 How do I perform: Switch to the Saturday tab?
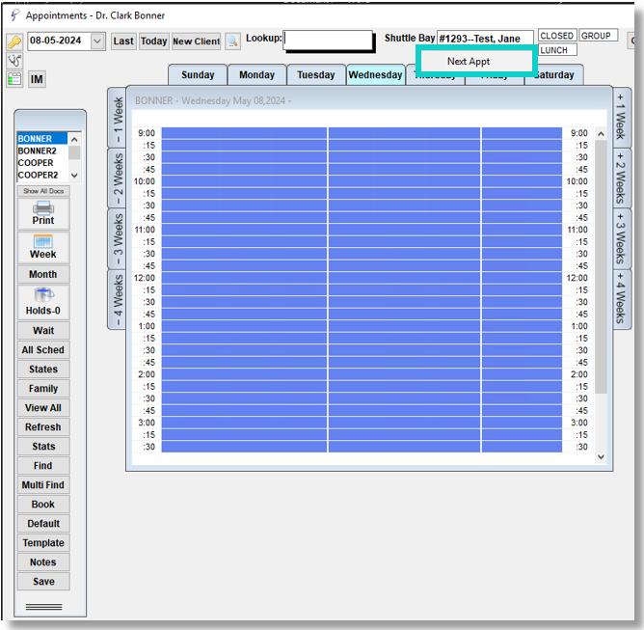tap(554, 75)
